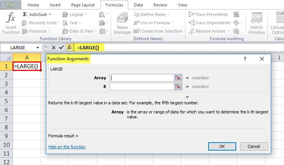The image size is (284, 165).
Task: Click the formula bar Enter checkmark
Action: coord(61,47)
